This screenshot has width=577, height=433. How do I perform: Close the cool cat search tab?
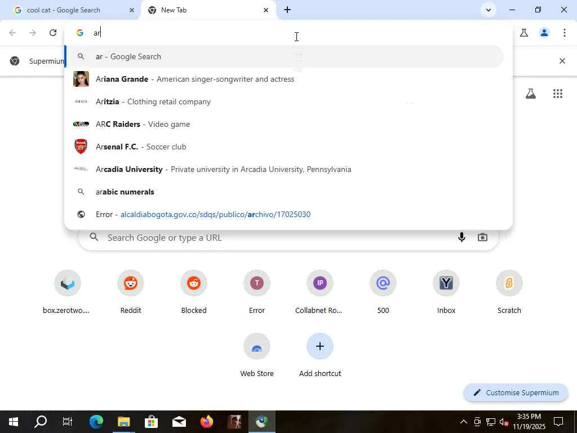132,10
